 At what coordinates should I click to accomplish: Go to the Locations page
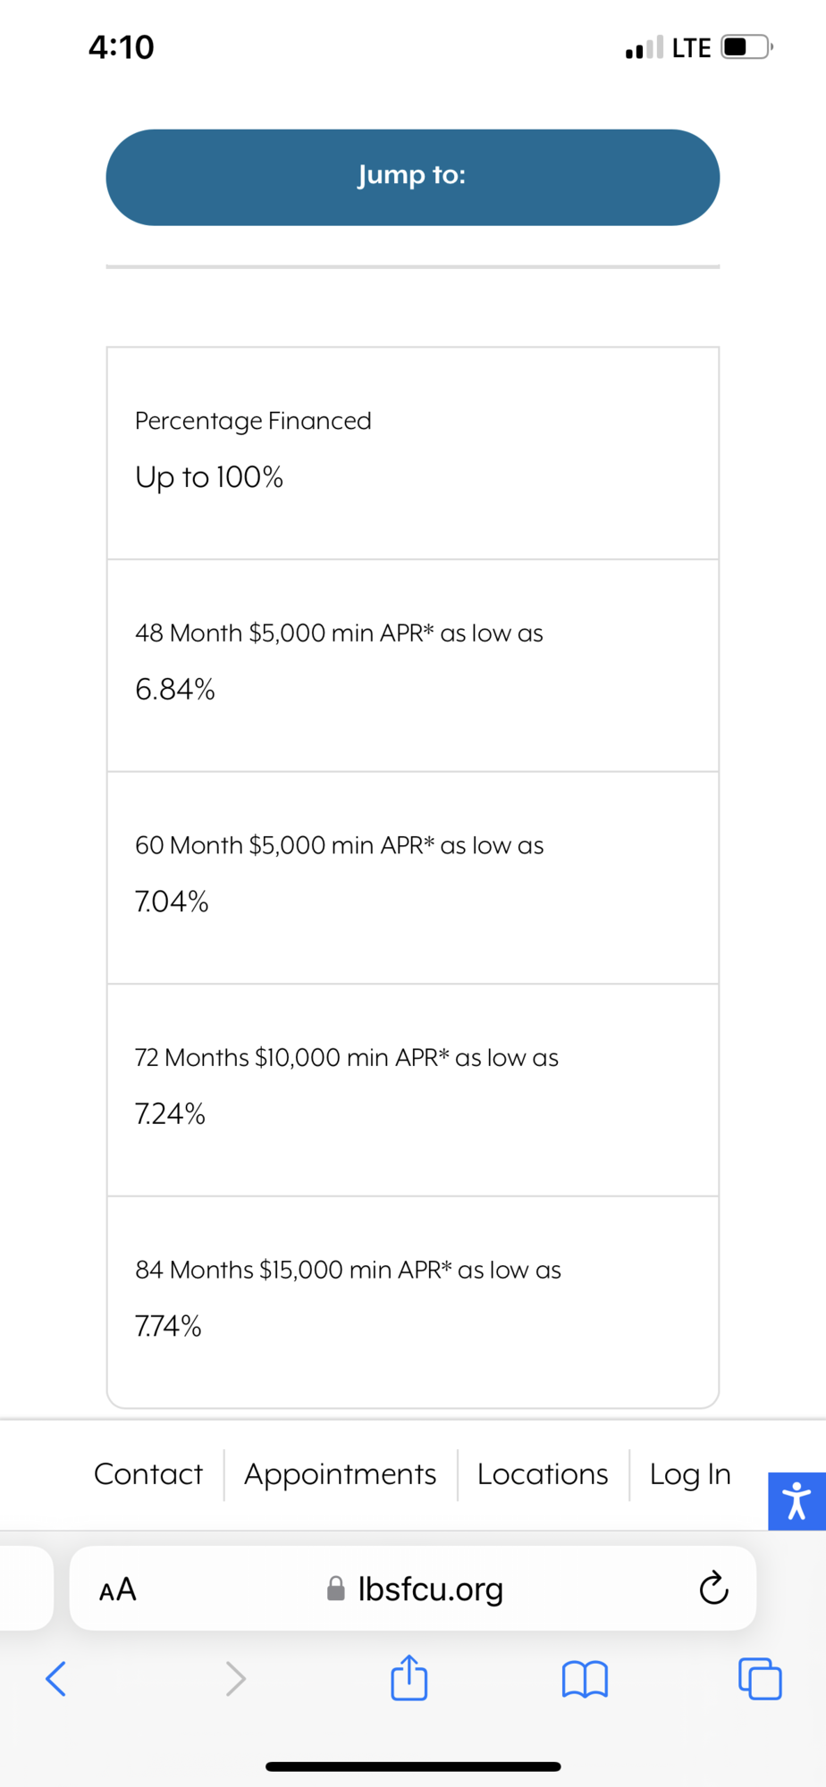click(543, 1473)
